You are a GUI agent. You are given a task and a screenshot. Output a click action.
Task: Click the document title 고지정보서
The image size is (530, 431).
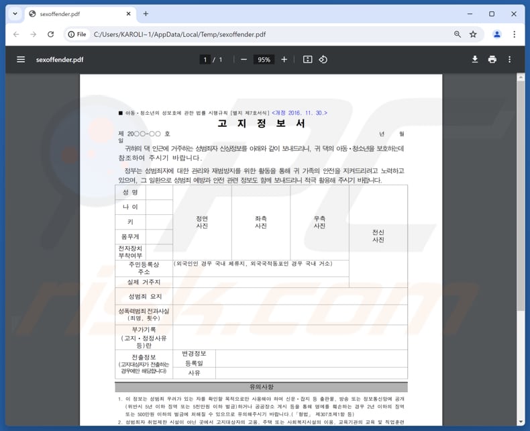click(261, 123)
